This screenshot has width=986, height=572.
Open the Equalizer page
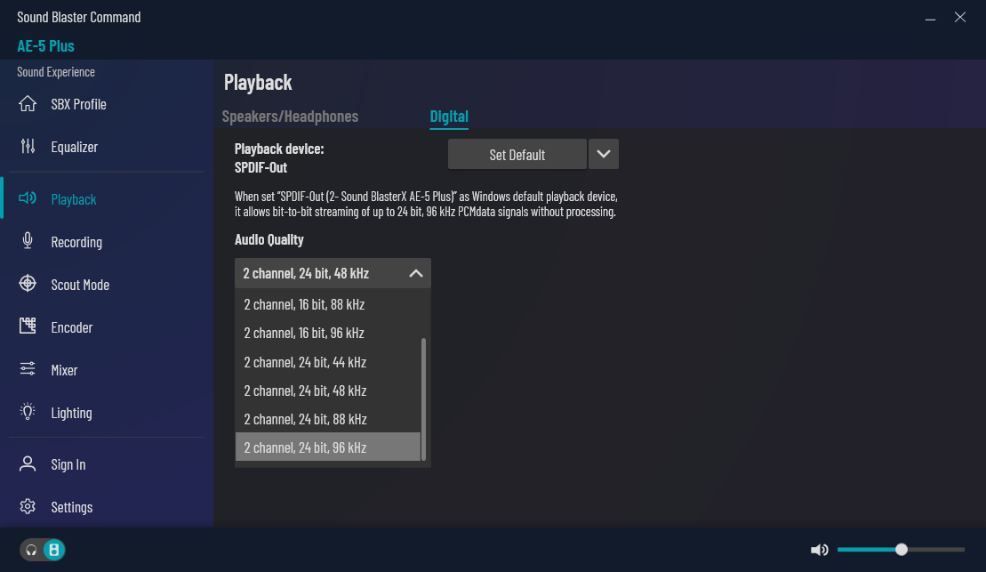pyautogui.click(x=74, y=148)
